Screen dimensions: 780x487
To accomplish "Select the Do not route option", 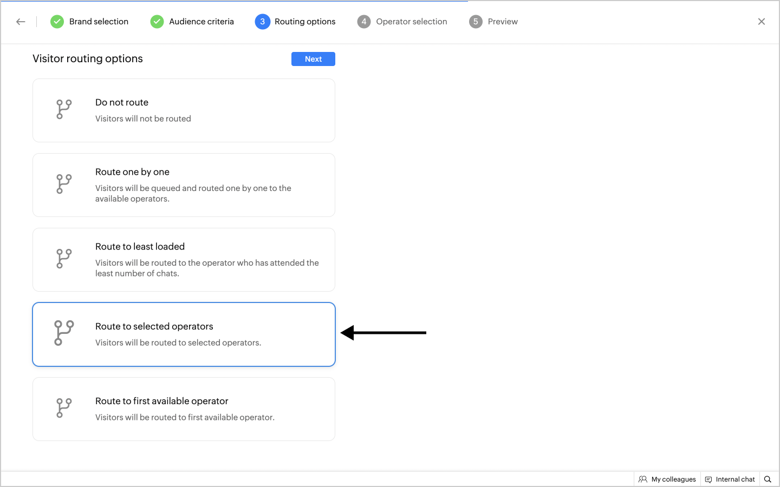I will click(184, 110).
